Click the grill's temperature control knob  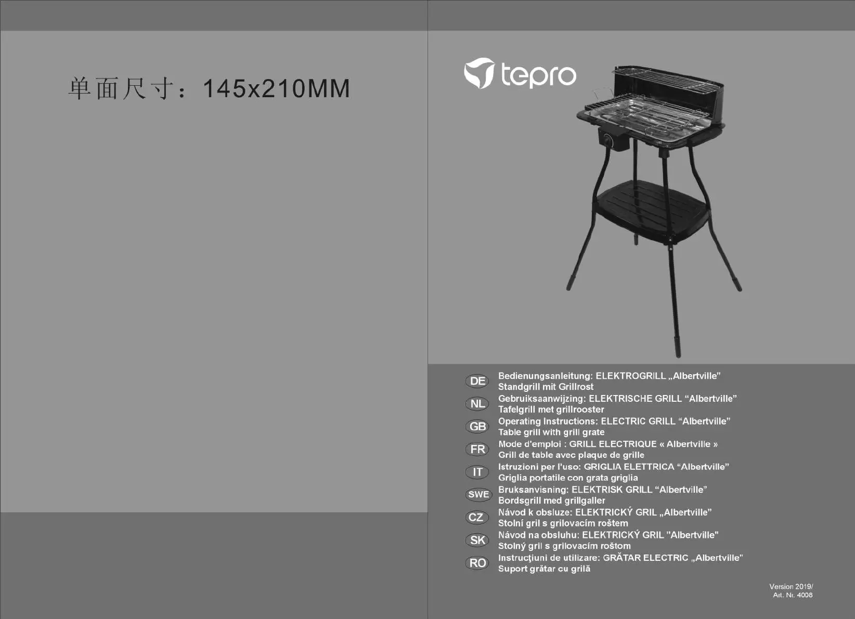pyautogui.click(x=608, y=140)
